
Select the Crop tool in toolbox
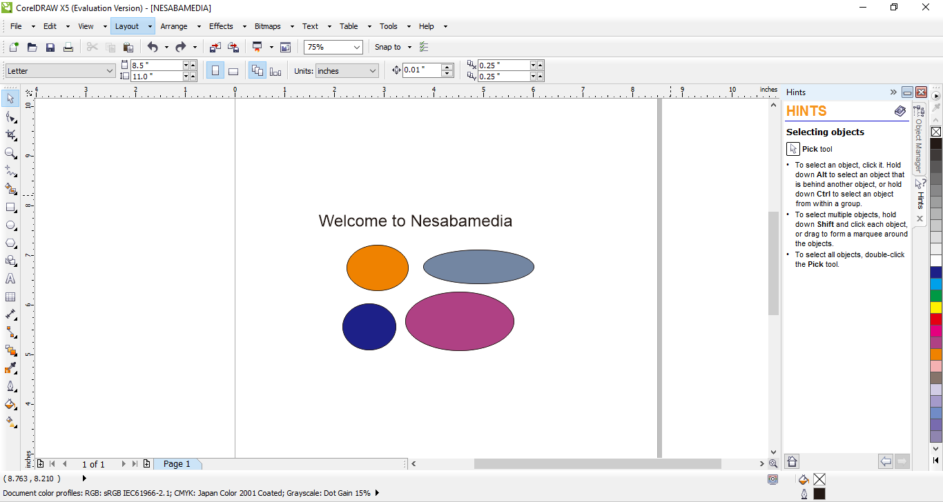pos(10,135)
